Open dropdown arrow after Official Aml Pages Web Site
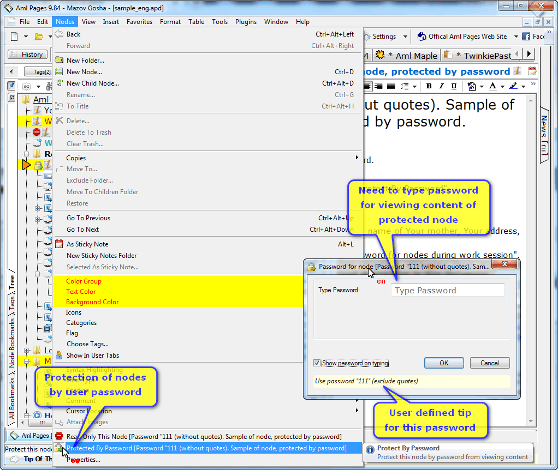Screen dimensions: 558x470 coord(516,37)
